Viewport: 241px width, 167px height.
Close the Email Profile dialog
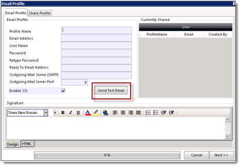click(234, 3)
